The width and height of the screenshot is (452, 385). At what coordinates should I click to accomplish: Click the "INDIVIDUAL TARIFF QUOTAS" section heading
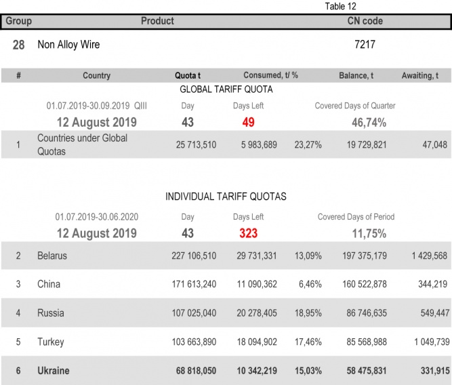click(226, 197)
